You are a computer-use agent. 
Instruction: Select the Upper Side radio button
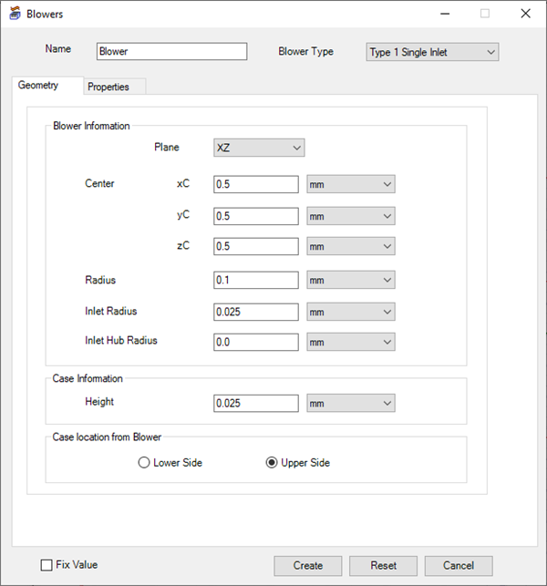pos(271,463)
